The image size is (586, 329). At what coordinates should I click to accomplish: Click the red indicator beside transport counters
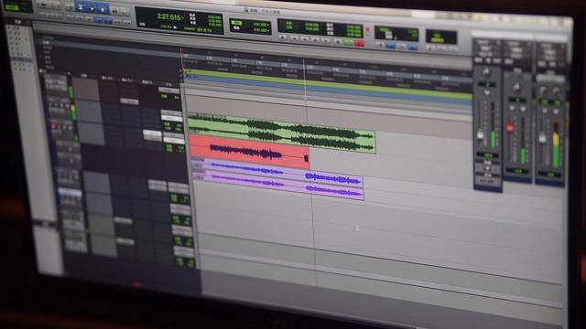point(368,30)
